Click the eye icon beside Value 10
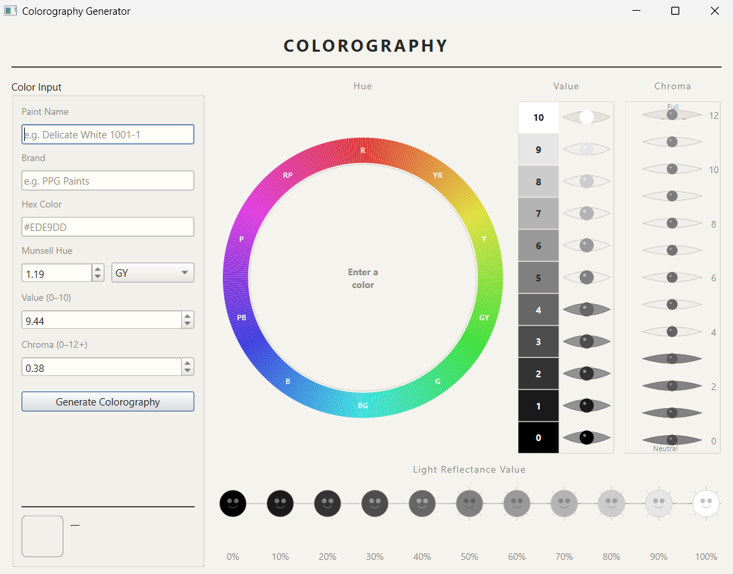Viewport: 733px width, 574px height. [x=586, y=117]
